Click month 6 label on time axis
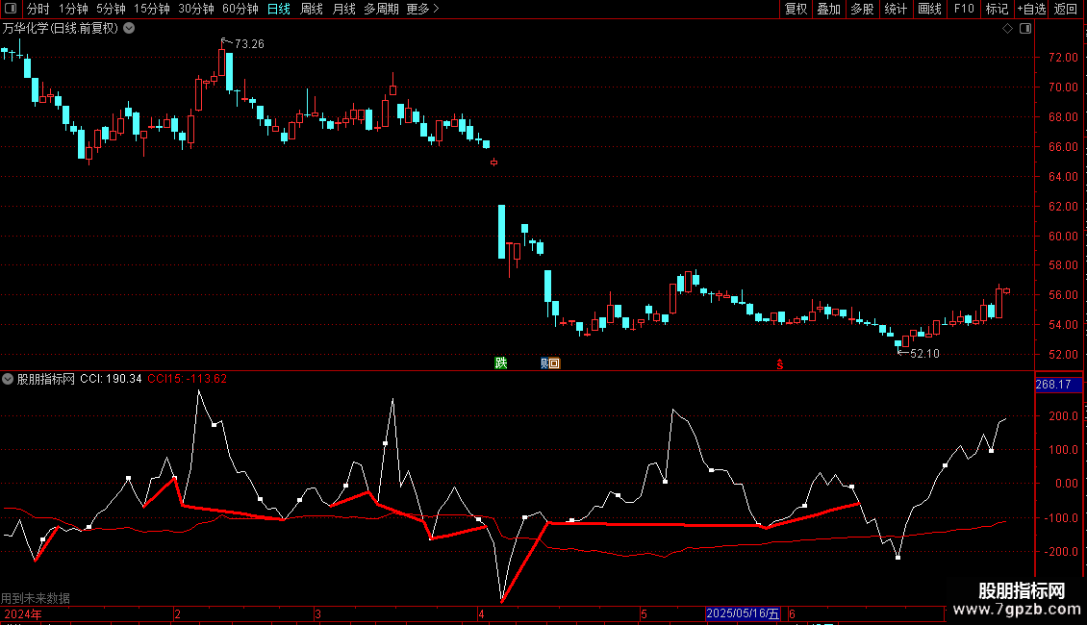Image resolution: width=1087 pixels, height=625 pixels. (x=792, y=613)
